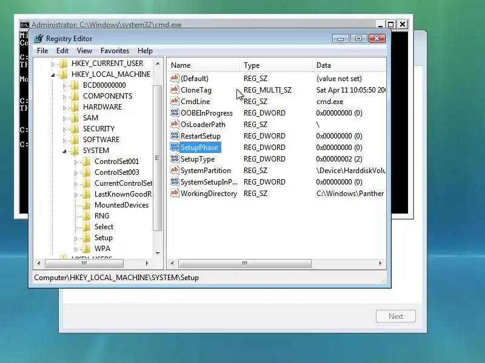Click the cmd.exe data value for CmdLine
The height and width of the screenshot is (363, 485).
[330, 102]
